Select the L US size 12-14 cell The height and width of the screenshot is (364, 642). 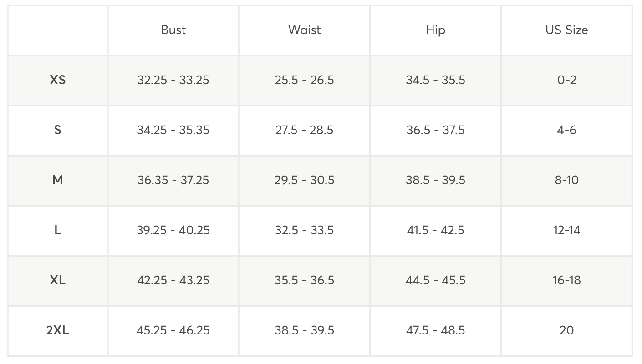tap(566, 230)
